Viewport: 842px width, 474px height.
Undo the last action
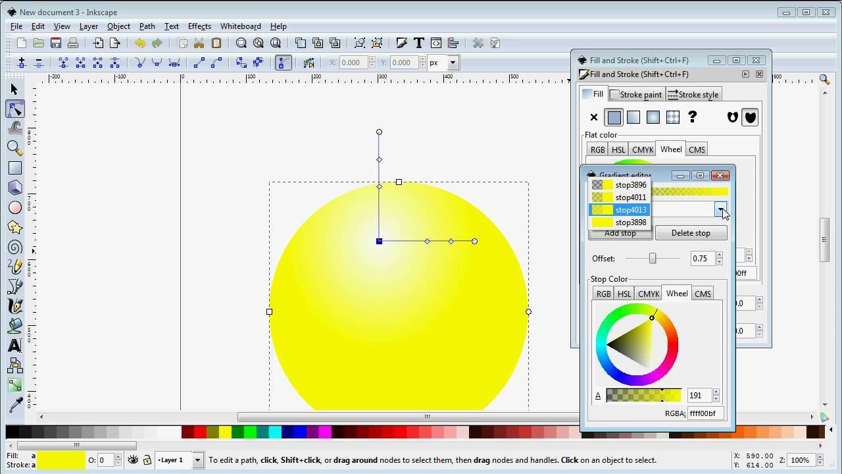140,43
